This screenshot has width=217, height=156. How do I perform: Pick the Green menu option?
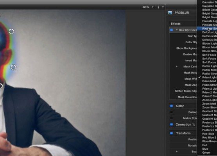pos(206,152)
